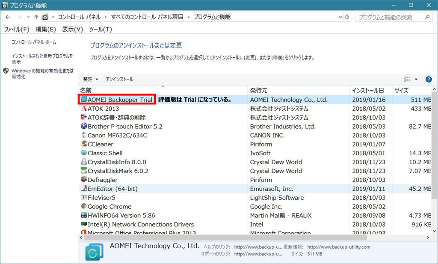Open Windows の機能の有効化または無効化 link
The width and height of the screenshot is (438, 264).
click(x=43, y=74)
